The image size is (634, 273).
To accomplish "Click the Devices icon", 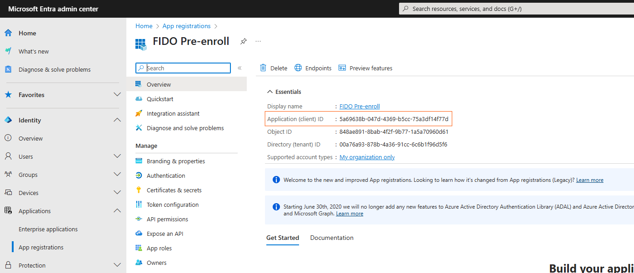I will pyautogui.click(x=8, y=193).
